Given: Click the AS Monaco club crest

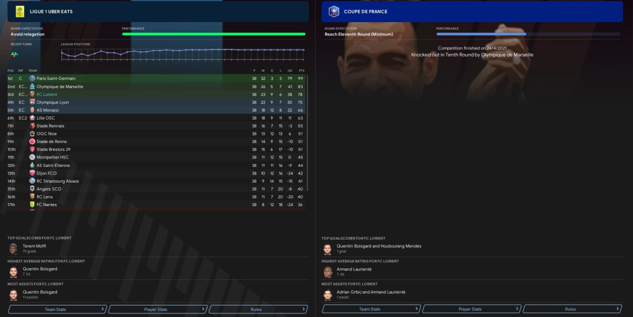Looking at the screenshot, I should coord(32,110).
